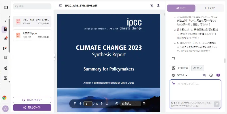Copy the chat response with copy icon
The height and width of the screenshot is (114, 227).
click(173, 59)
